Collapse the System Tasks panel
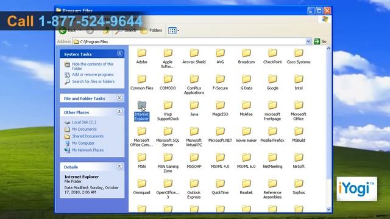This screenshot has width=390, height=219. tap(119, 54)
